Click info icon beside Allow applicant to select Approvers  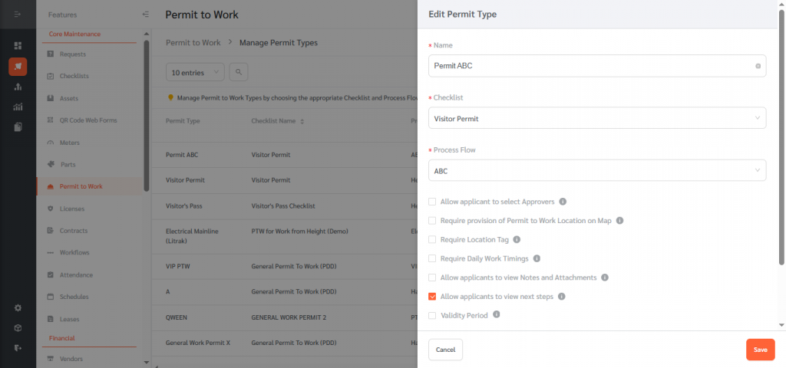[563, 202]
